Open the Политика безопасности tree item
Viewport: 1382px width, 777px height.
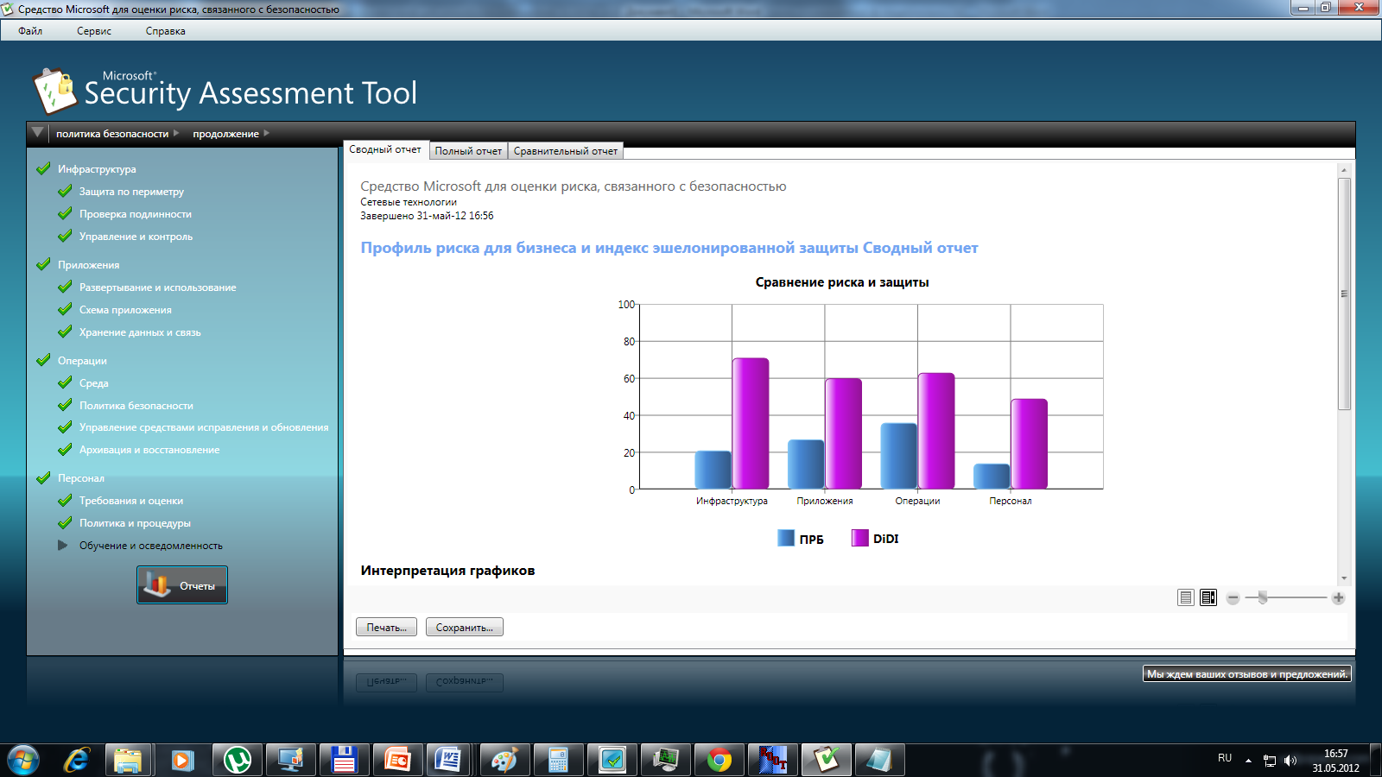coord(136,406)
